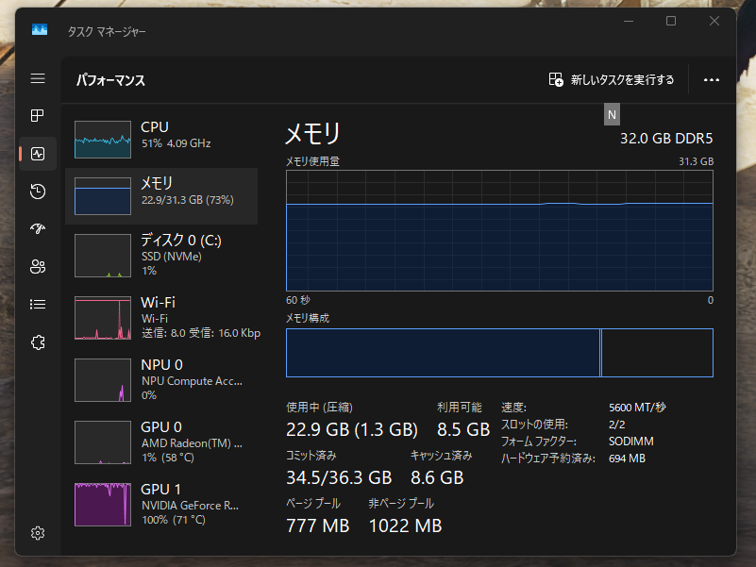The height and width of the screenshot is (567, 756).
Task: Click the N access key tooltip
Action: point(612,114)
